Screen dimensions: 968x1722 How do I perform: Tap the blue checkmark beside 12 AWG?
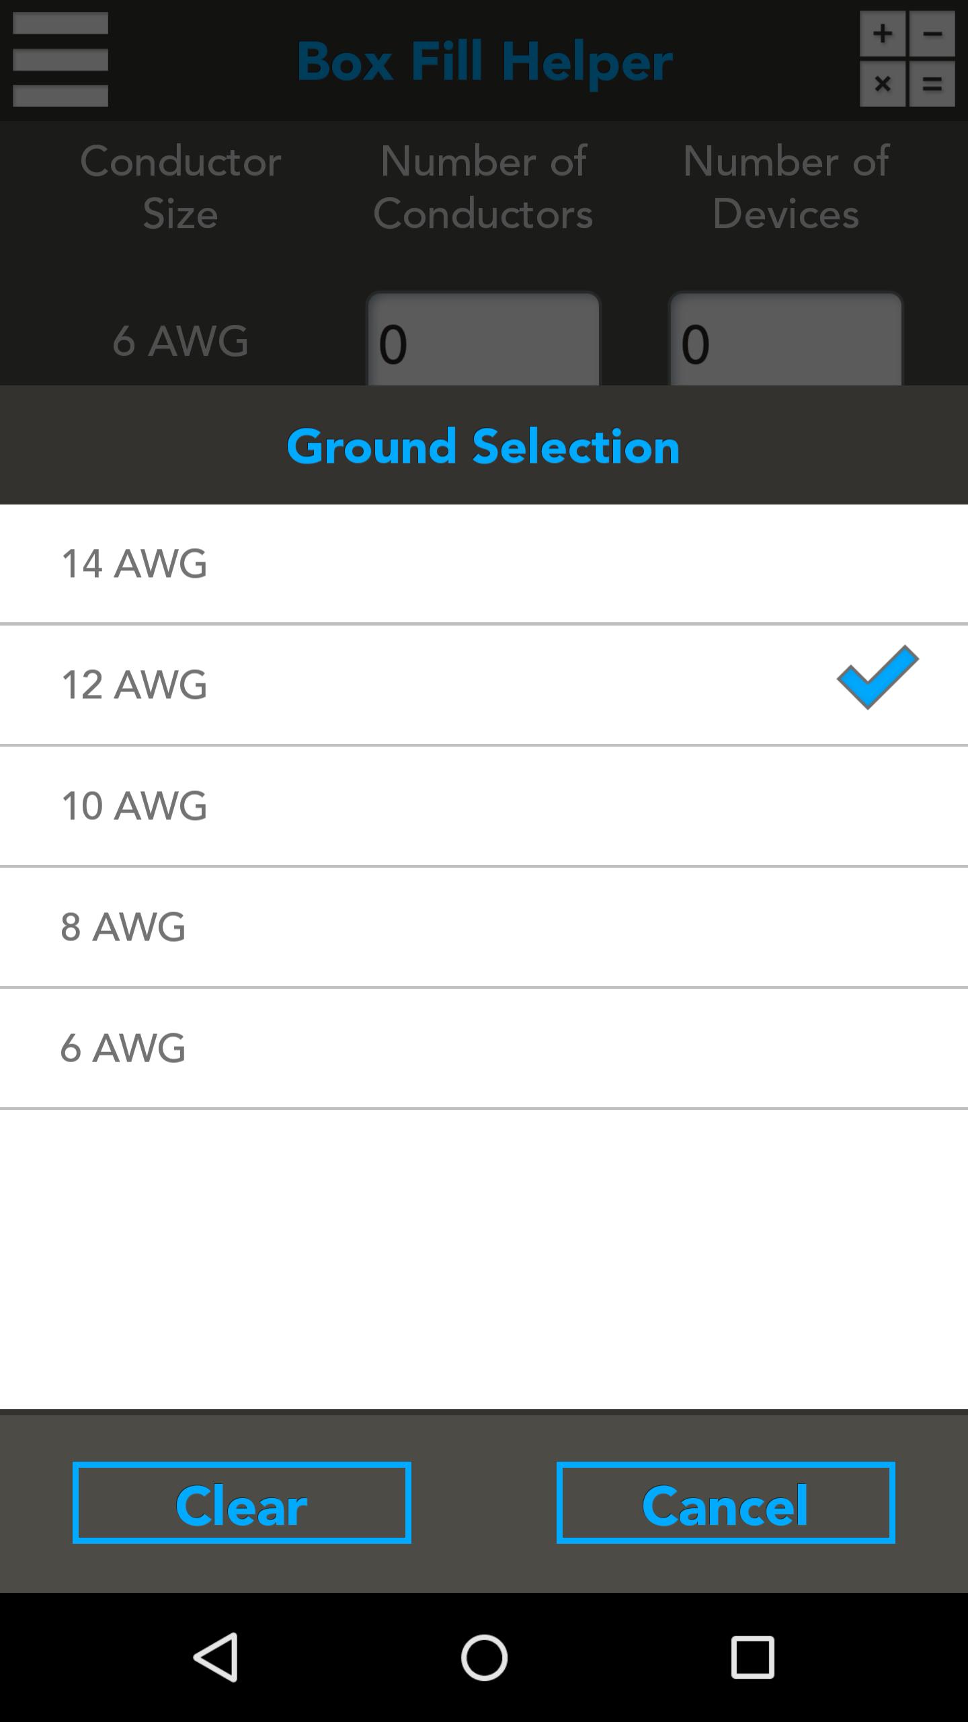(877, 677)
